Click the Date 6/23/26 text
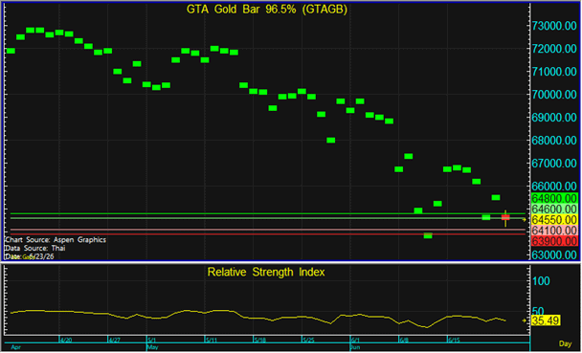 pos(30,256)
